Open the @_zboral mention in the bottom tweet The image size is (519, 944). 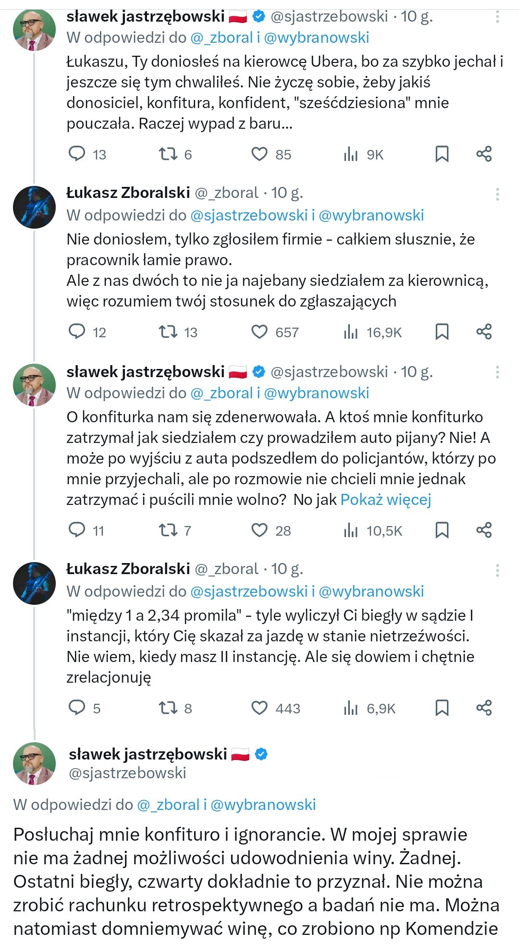click(x=168, y=805)
